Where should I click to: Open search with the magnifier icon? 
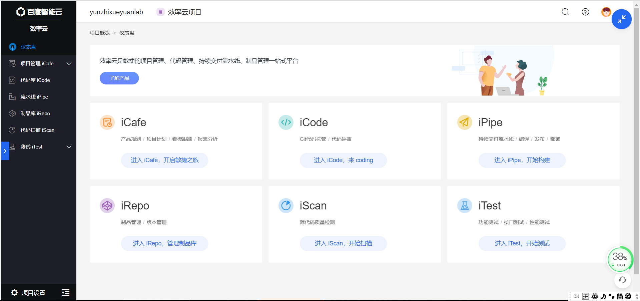(x=565, y=12)
